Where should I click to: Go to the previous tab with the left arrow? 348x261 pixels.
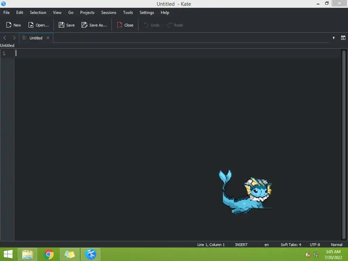tap(5, 38)
